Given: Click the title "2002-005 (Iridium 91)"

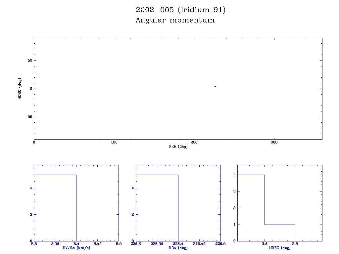Looking at the screenshot, I should coord(180,10).
